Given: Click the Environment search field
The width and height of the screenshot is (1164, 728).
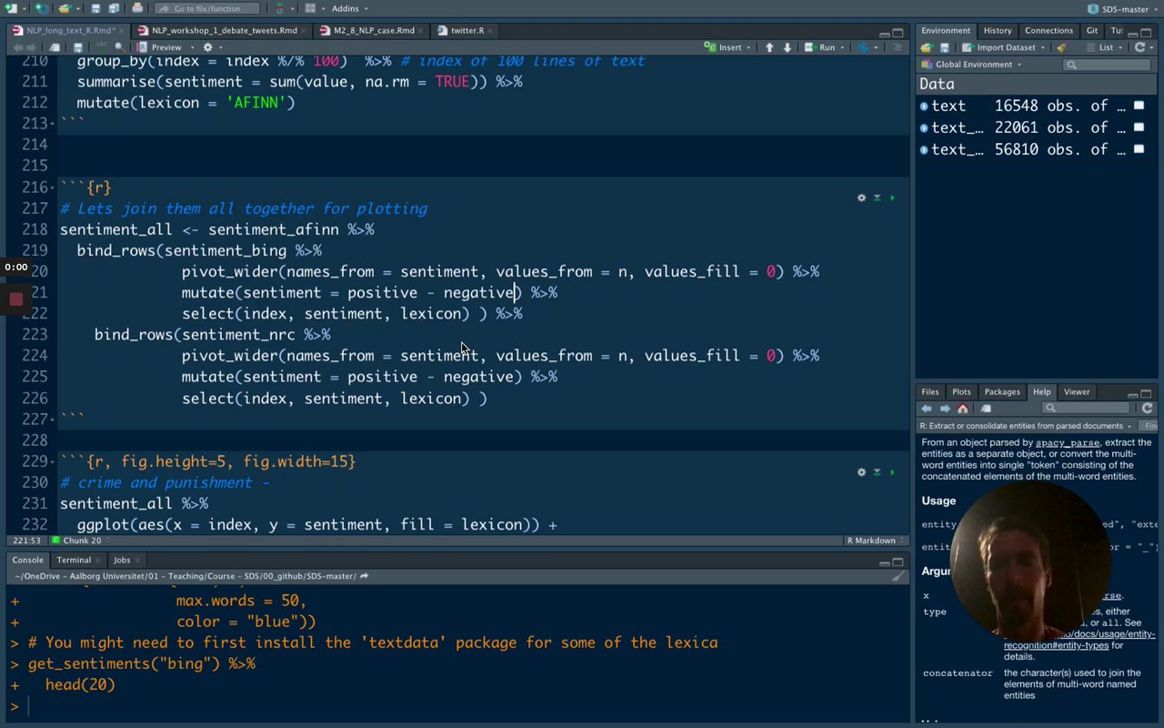Looking at the screenshot, I should pyautogui.click(x=1107, y=65).
